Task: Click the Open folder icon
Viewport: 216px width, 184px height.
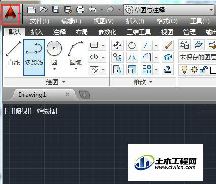Action: [44, 10]
